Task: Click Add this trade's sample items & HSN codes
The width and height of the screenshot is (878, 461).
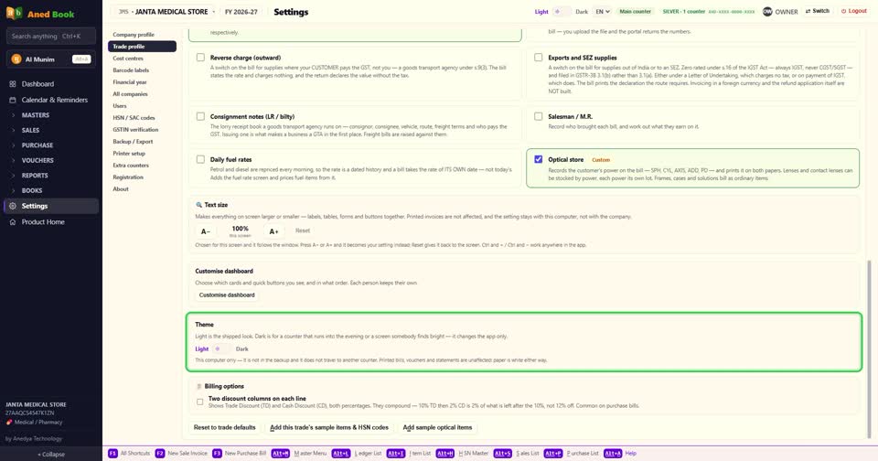Action: (x=329, y=427)
